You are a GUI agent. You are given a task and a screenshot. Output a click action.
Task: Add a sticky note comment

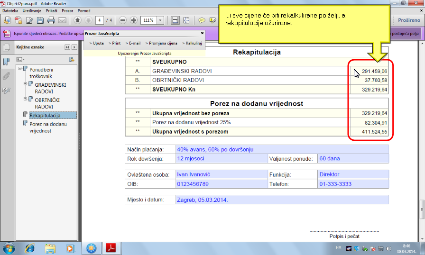[x=202, y=20]
